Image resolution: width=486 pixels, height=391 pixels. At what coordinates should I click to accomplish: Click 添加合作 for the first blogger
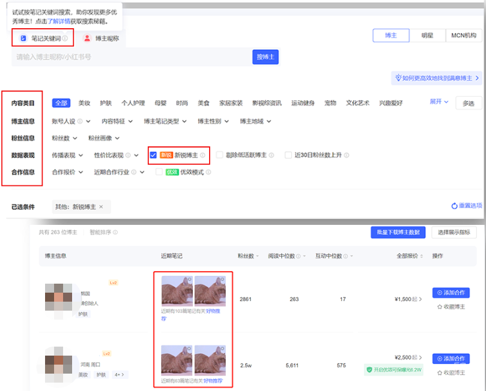tap(451, 293)
